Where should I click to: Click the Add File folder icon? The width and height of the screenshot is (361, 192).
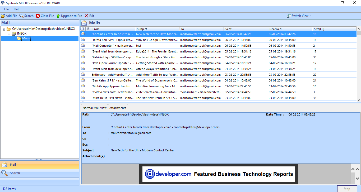pos(3,16)
